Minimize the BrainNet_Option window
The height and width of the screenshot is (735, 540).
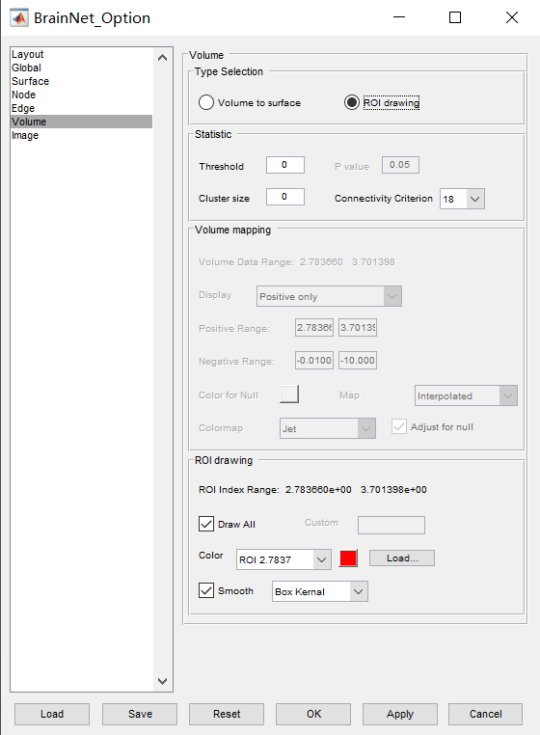[399, 17]
